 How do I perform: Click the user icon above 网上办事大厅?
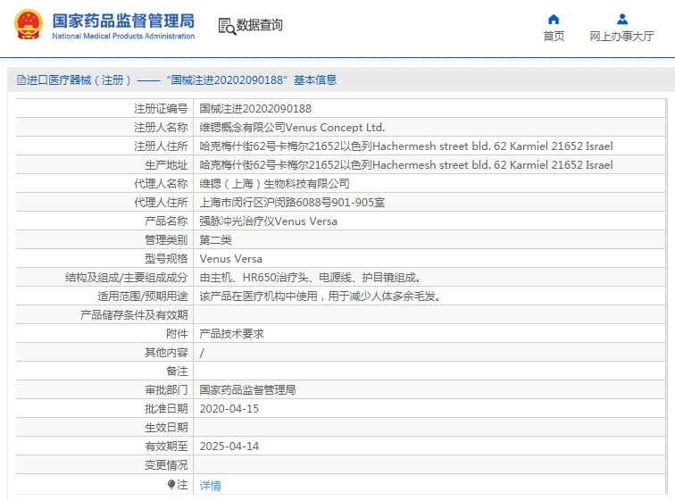click(x=622, y=20)
